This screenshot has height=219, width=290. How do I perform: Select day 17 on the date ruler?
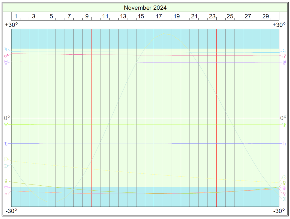point(159,16)
